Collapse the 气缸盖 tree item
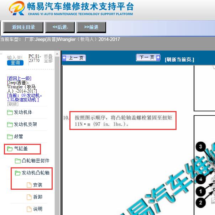215x215 pixels. (x=21, y=149)
